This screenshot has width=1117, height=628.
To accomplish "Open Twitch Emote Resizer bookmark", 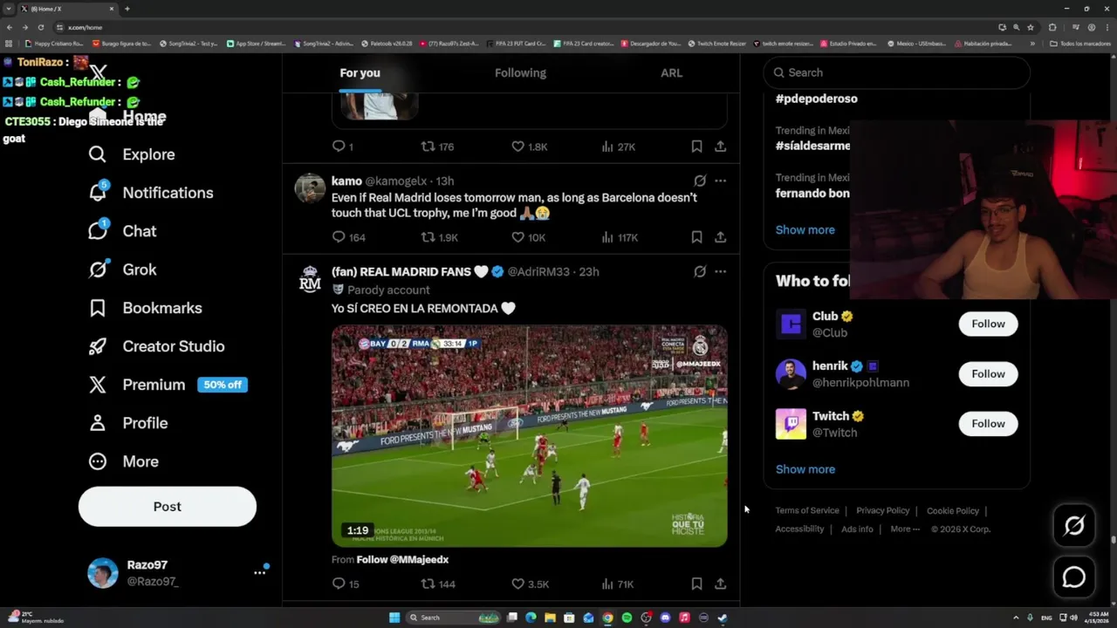I will click(716, 44).
